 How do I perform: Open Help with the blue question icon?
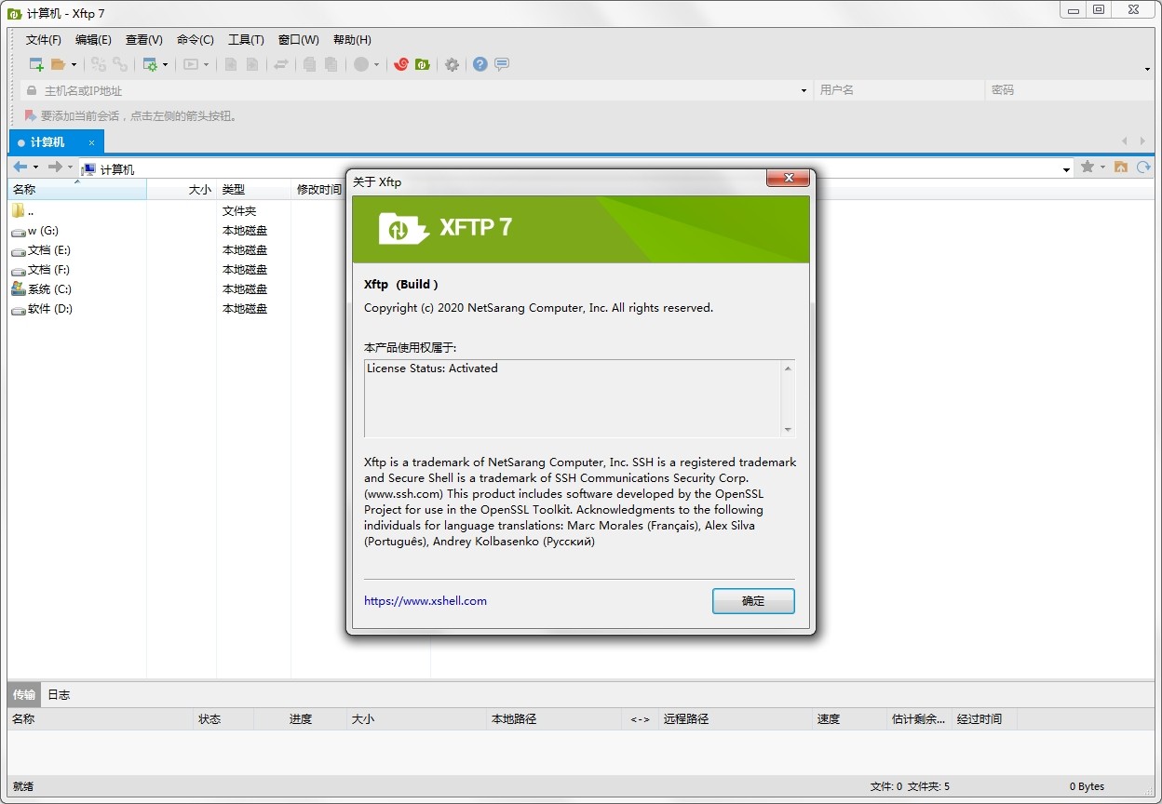click(480, 64)
